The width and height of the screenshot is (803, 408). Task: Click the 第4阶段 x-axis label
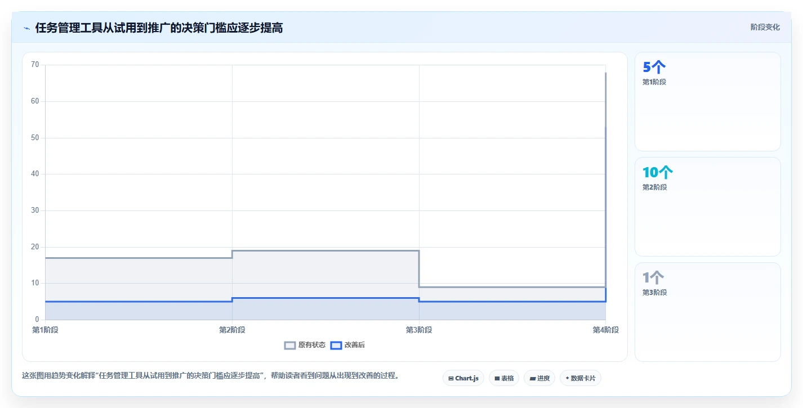pyautogui.click(x=606, y=330)
